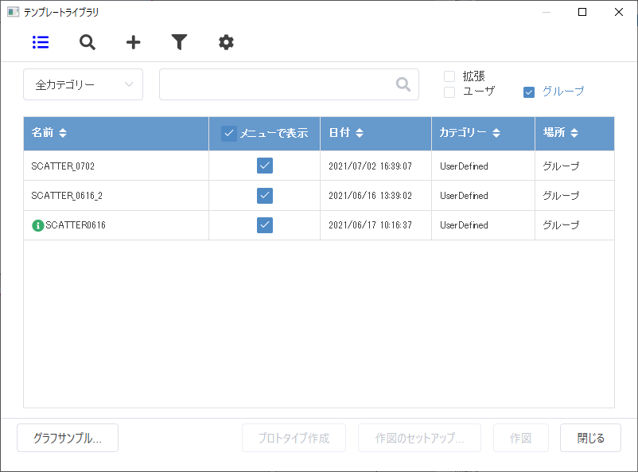Sort by 名前 column arrows
638x472 pixels.
(63, 133)
